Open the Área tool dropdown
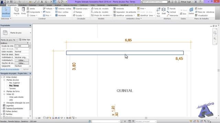The width and height of the screenshot is (220, 123). pos(145,9)
